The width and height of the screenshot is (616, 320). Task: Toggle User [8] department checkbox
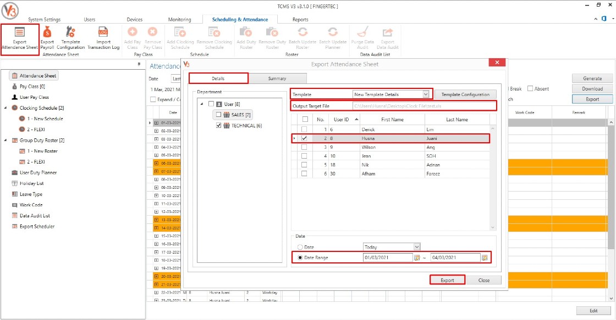coord(211,104)
